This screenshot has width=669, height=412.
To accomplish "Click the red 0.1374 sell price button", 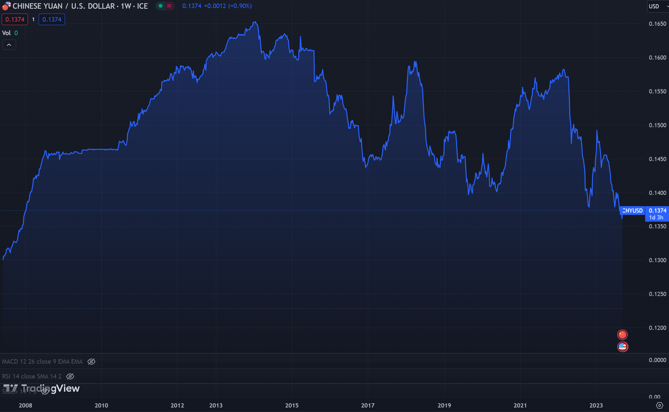I will point(15,19).
